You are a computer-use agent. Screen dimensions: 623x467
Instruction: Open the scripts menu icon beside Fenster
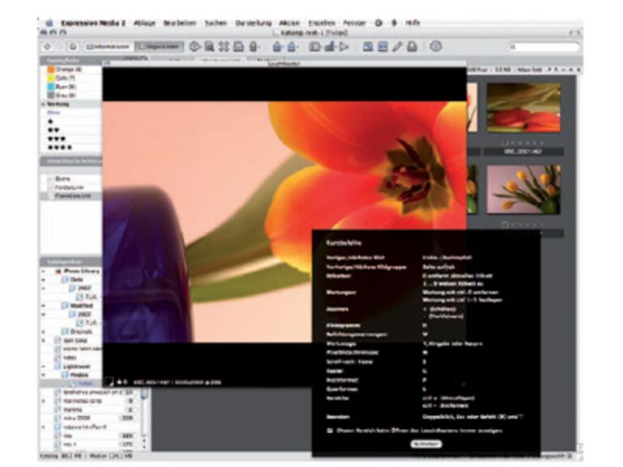point(379,23)
